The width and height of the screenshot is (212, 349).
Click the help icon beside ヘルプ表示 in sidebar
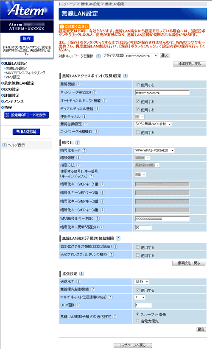(4, 145)
